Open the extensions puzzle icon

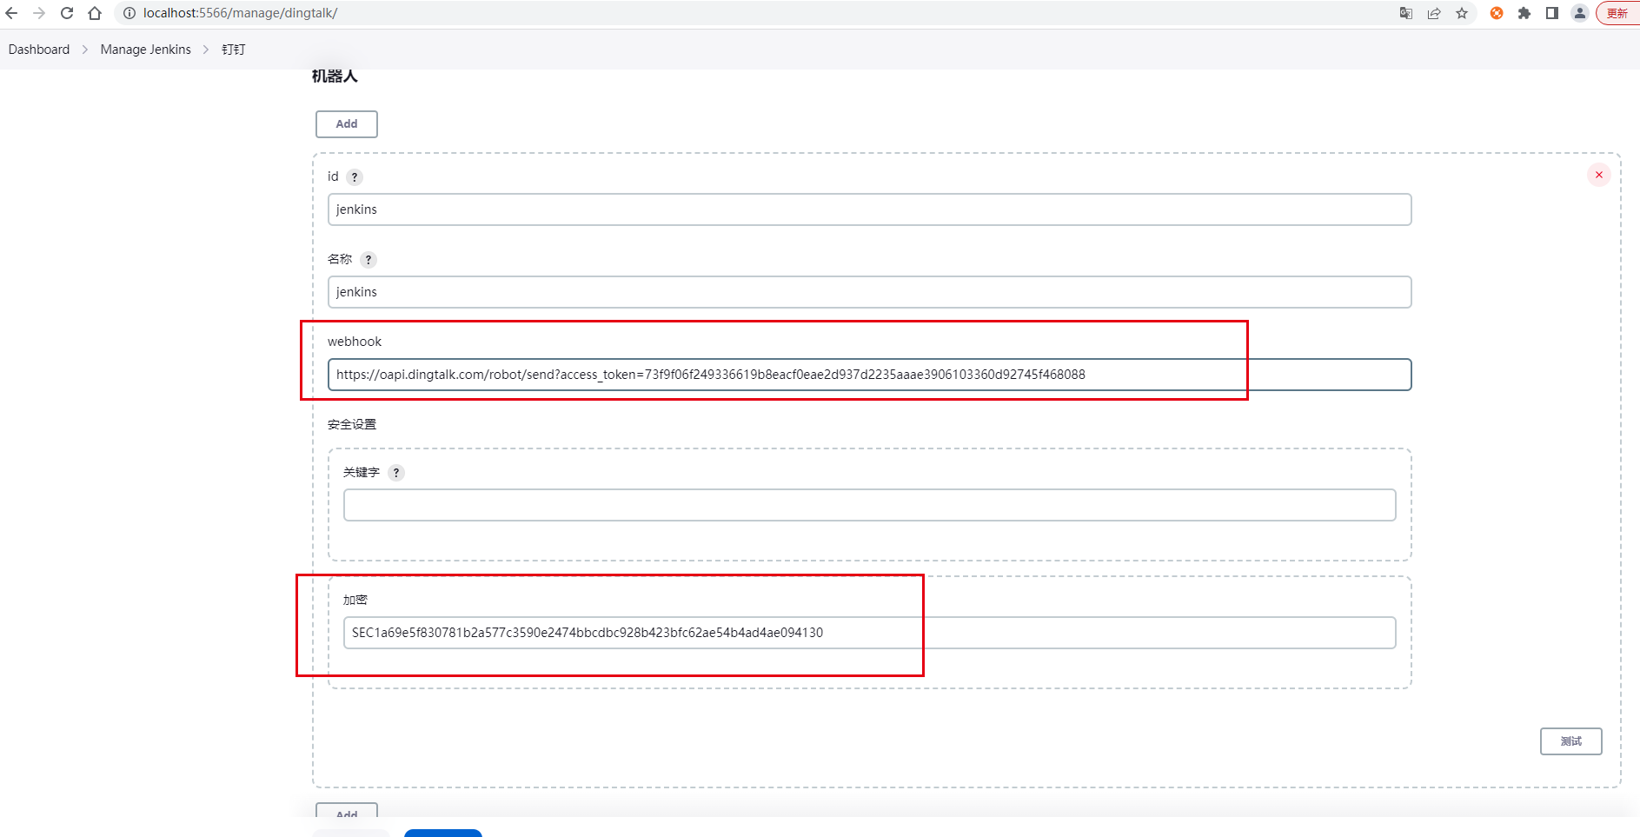[1524, 13]
